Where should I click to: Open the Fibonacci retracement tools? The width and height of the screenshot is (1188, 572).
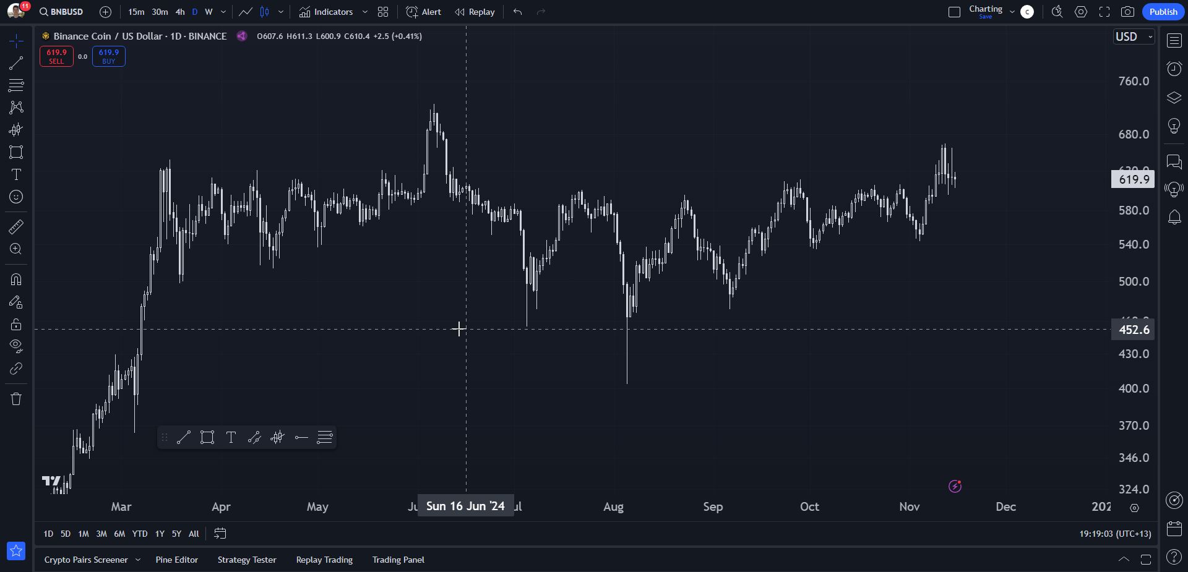coord(16,85)
